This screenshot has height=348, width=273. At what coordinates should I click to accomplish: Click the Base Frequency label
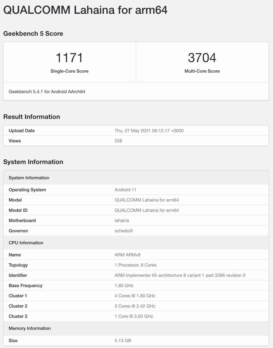coord(25,285)
